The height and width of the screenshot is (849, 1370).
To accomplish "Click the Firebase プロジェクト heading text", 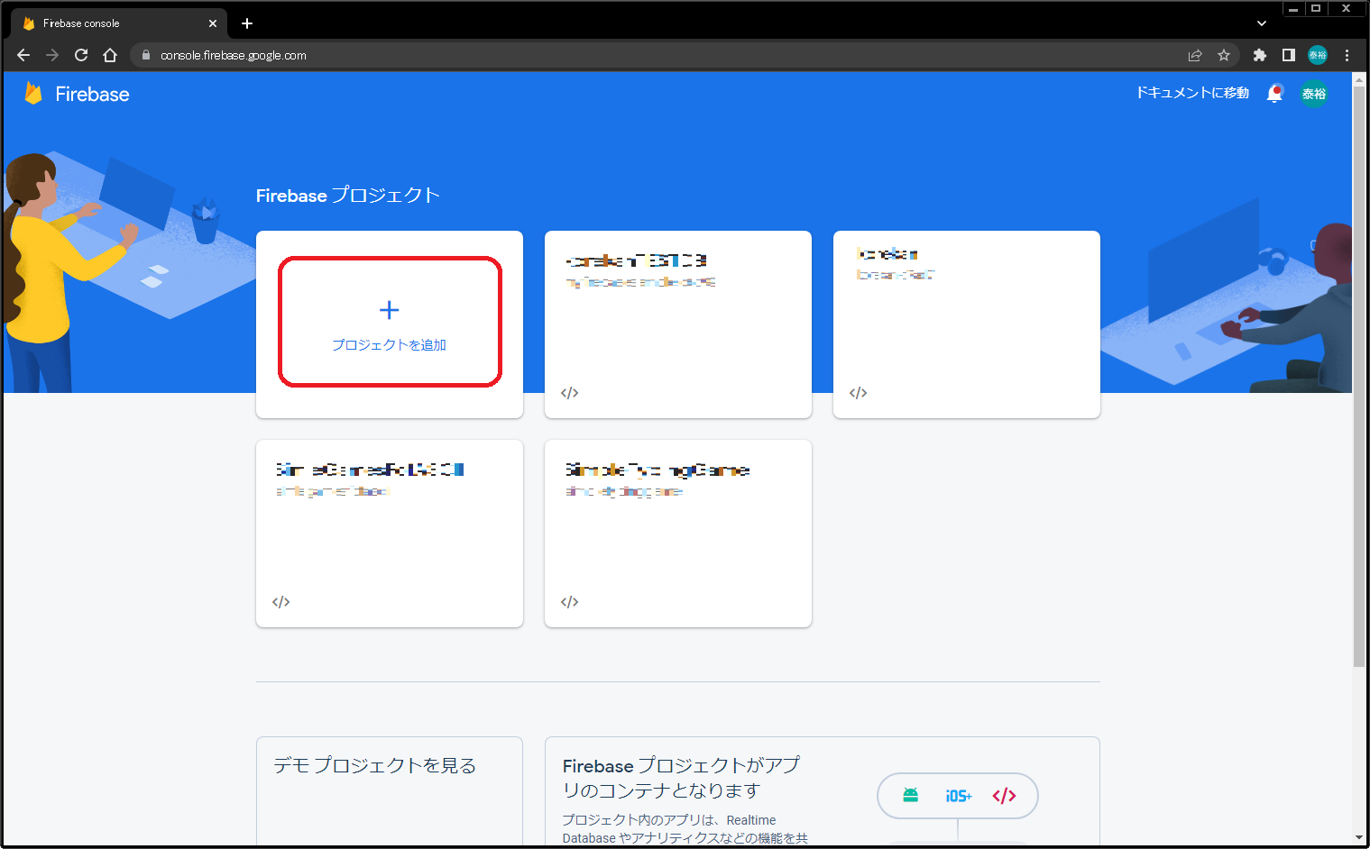I will pyautogui.click(x=348, y=196).
